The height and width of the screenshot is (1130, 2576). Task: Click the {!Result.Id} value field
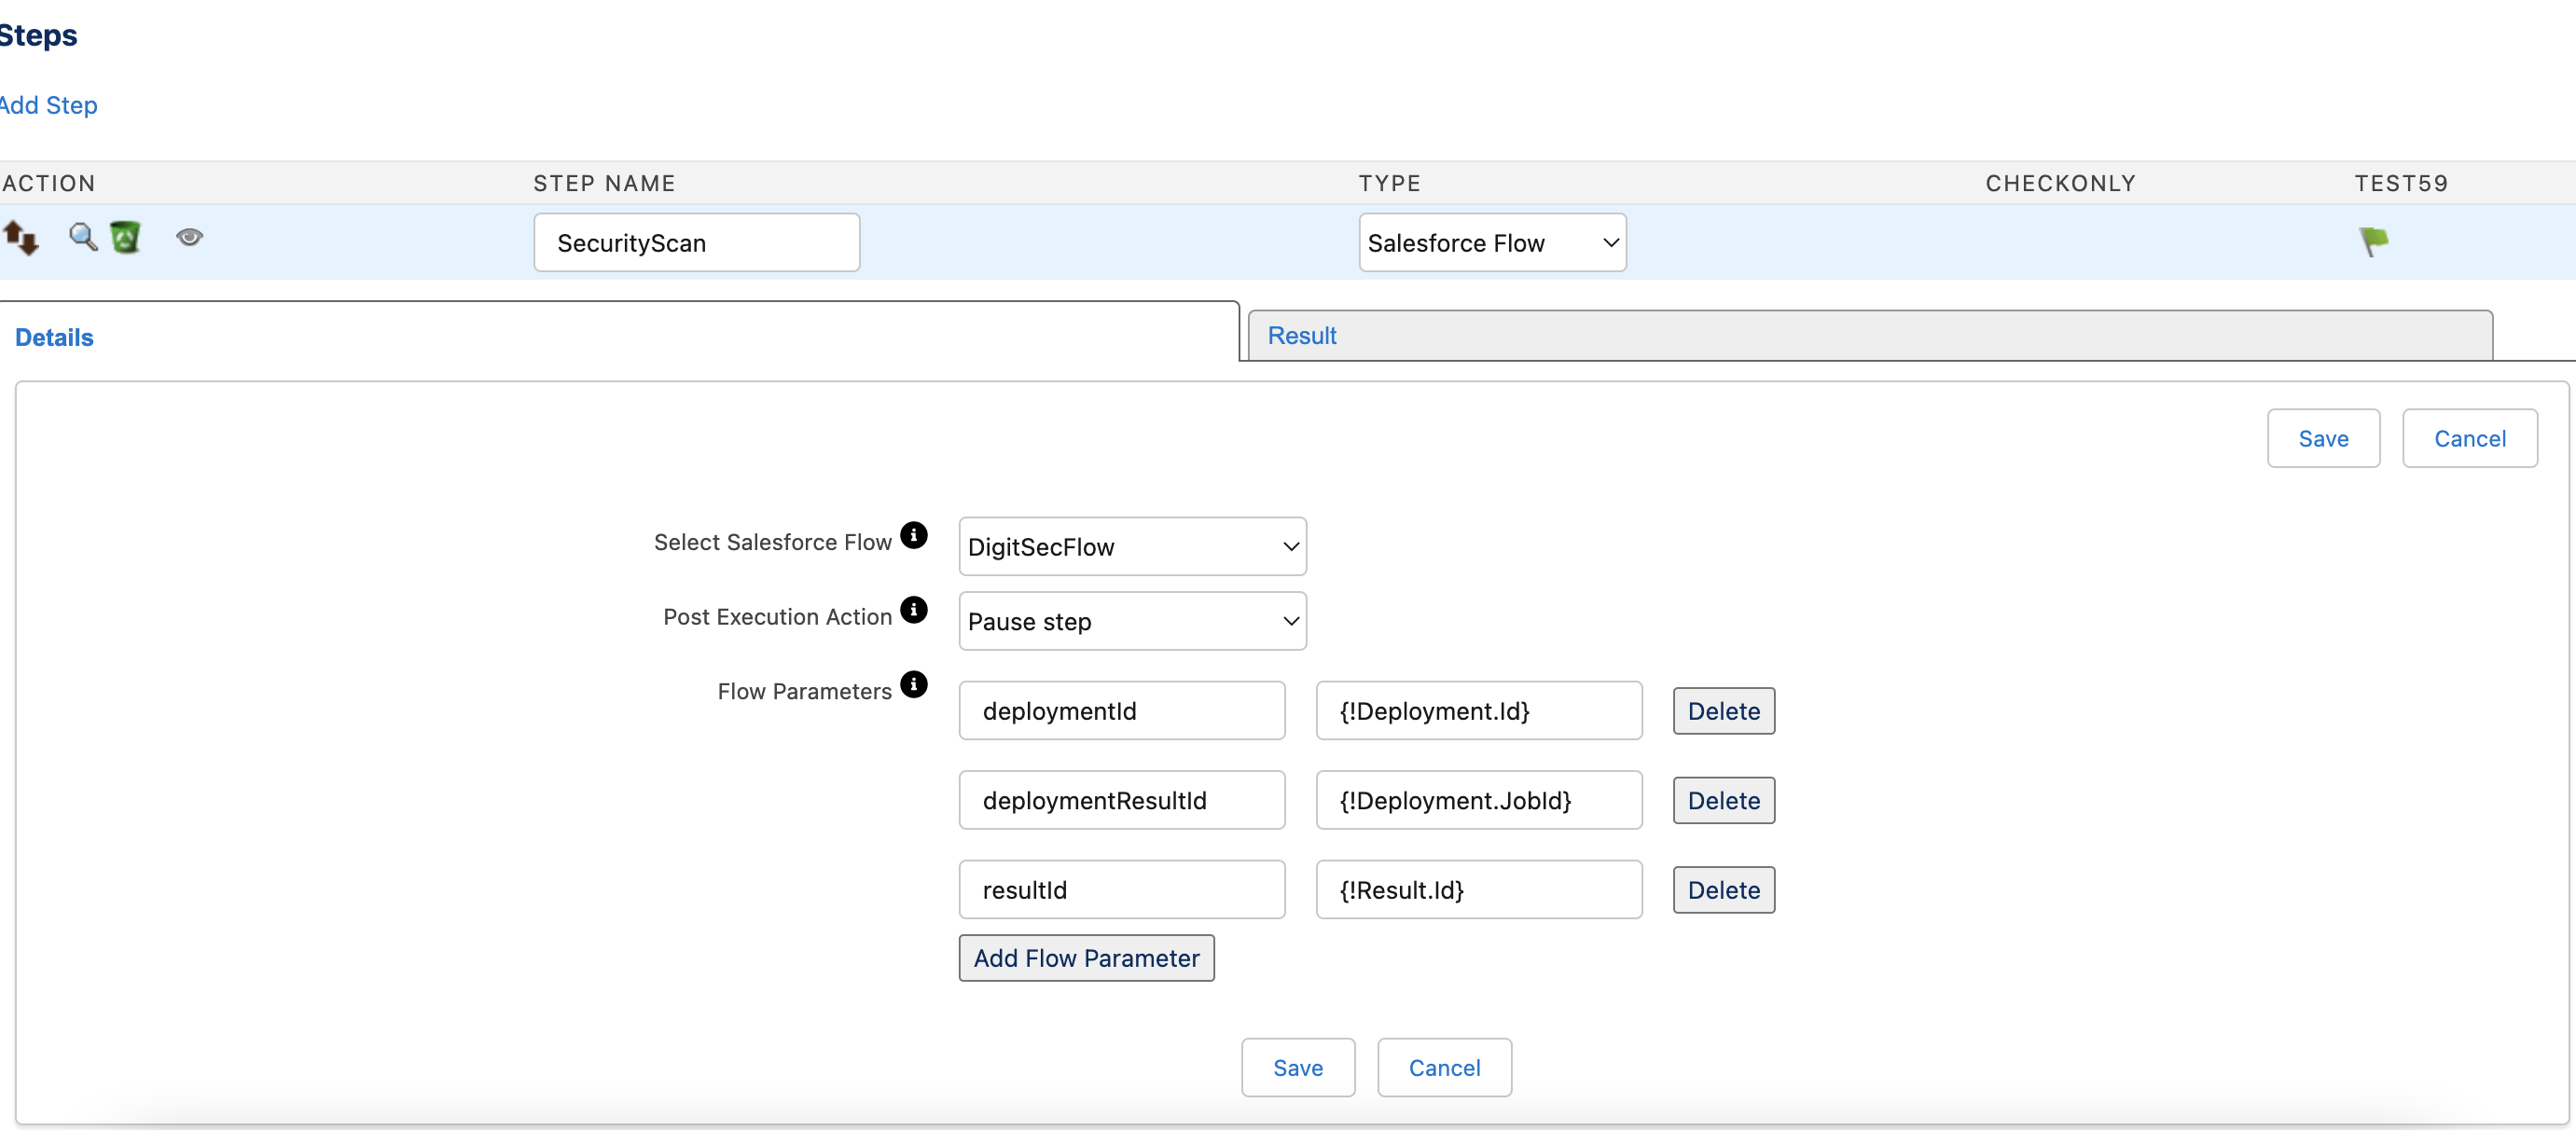point(1478,890)
